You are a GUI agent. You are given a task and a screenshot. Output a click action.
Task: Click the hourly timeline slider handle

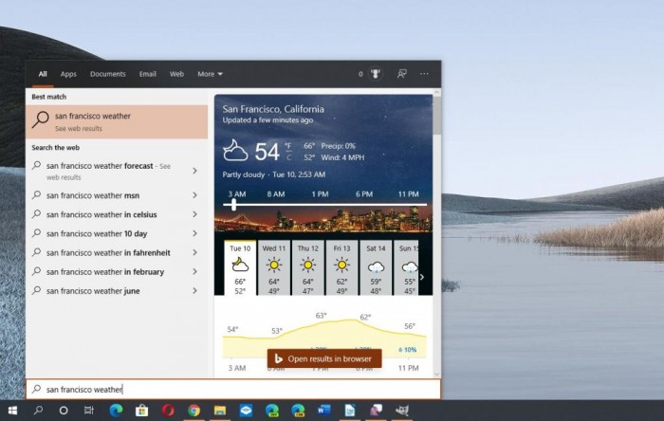pos(234,204)
